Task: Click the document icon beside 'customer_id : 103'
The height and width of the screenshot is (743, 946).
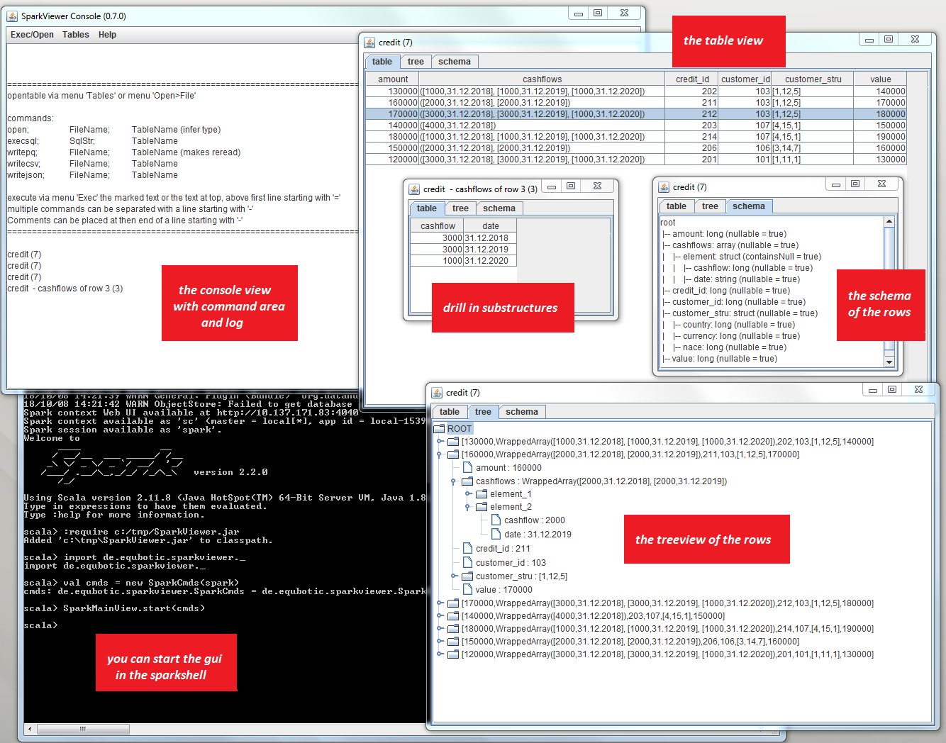Action: [467, 563]
